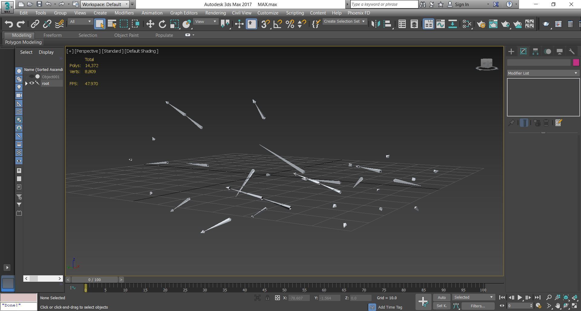Click the Render Production teapot icon

coord(505,24)
